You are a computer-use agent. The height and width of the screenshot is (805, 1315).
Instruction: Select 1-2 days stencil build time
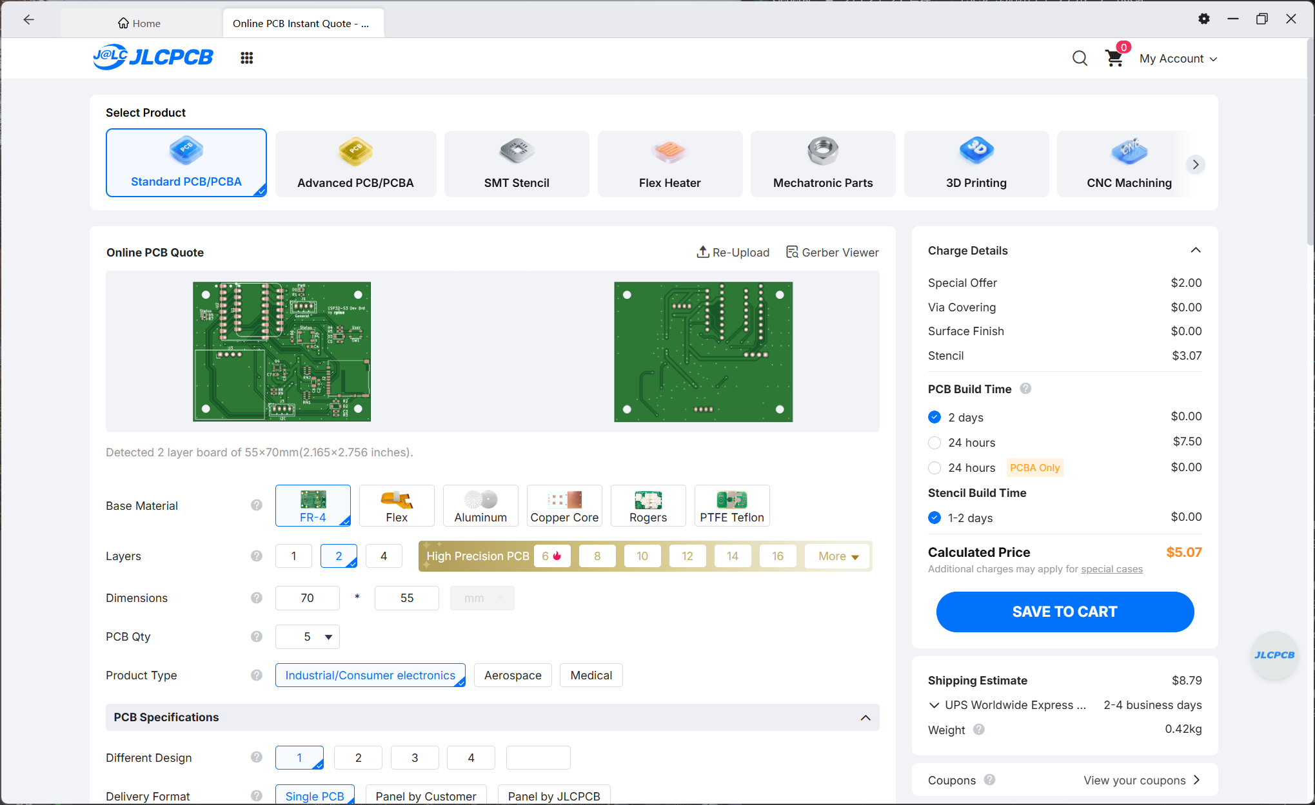934,518
